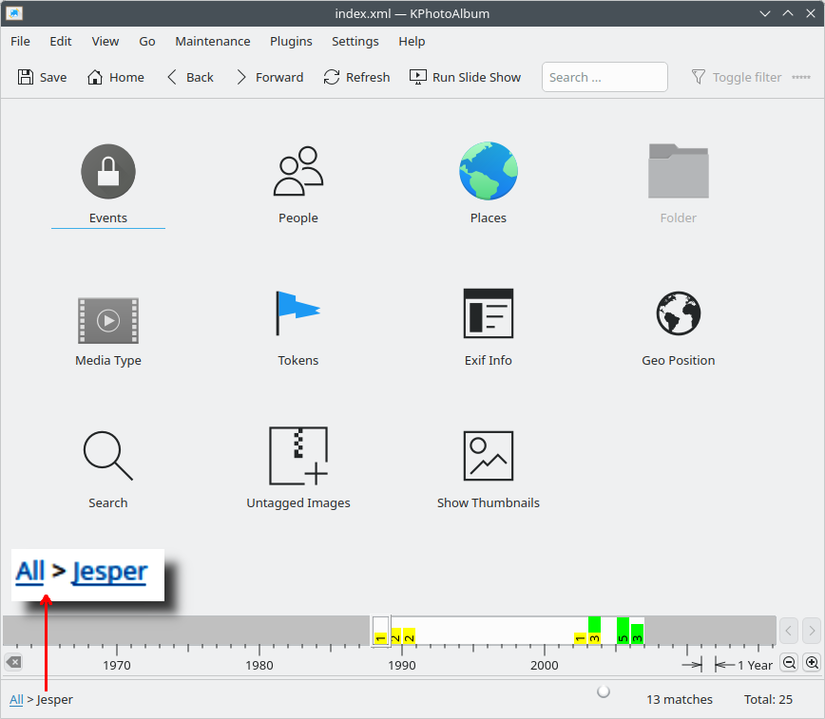Focus the Search input field
The image size is (825, 719).
pyautogui.click(x=604, y=77)
